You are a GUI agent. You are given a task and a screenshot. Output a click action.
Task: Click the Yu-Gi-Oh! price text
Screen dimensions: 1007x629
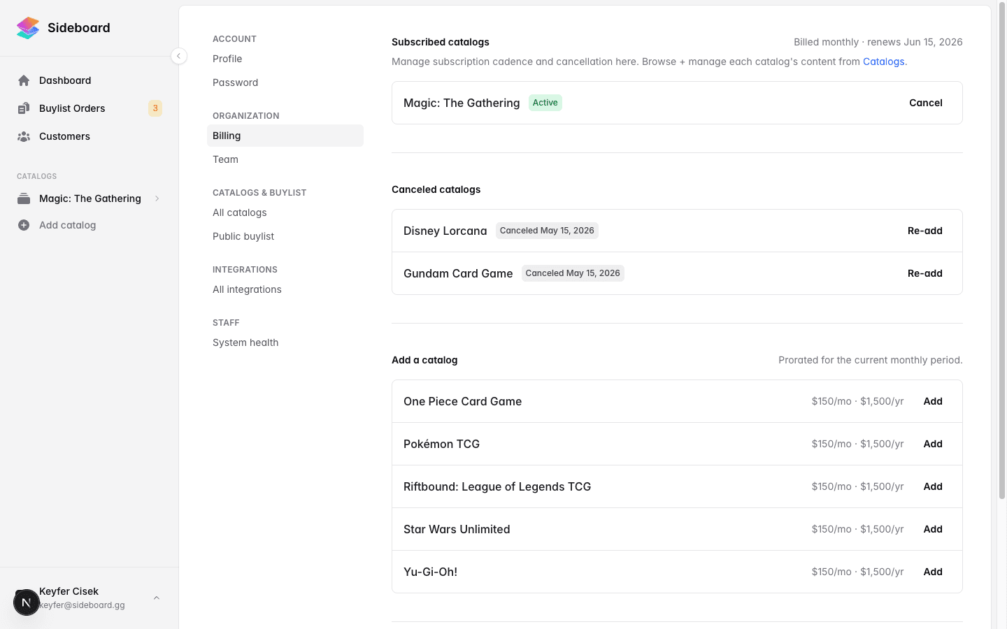click(858, 572)
